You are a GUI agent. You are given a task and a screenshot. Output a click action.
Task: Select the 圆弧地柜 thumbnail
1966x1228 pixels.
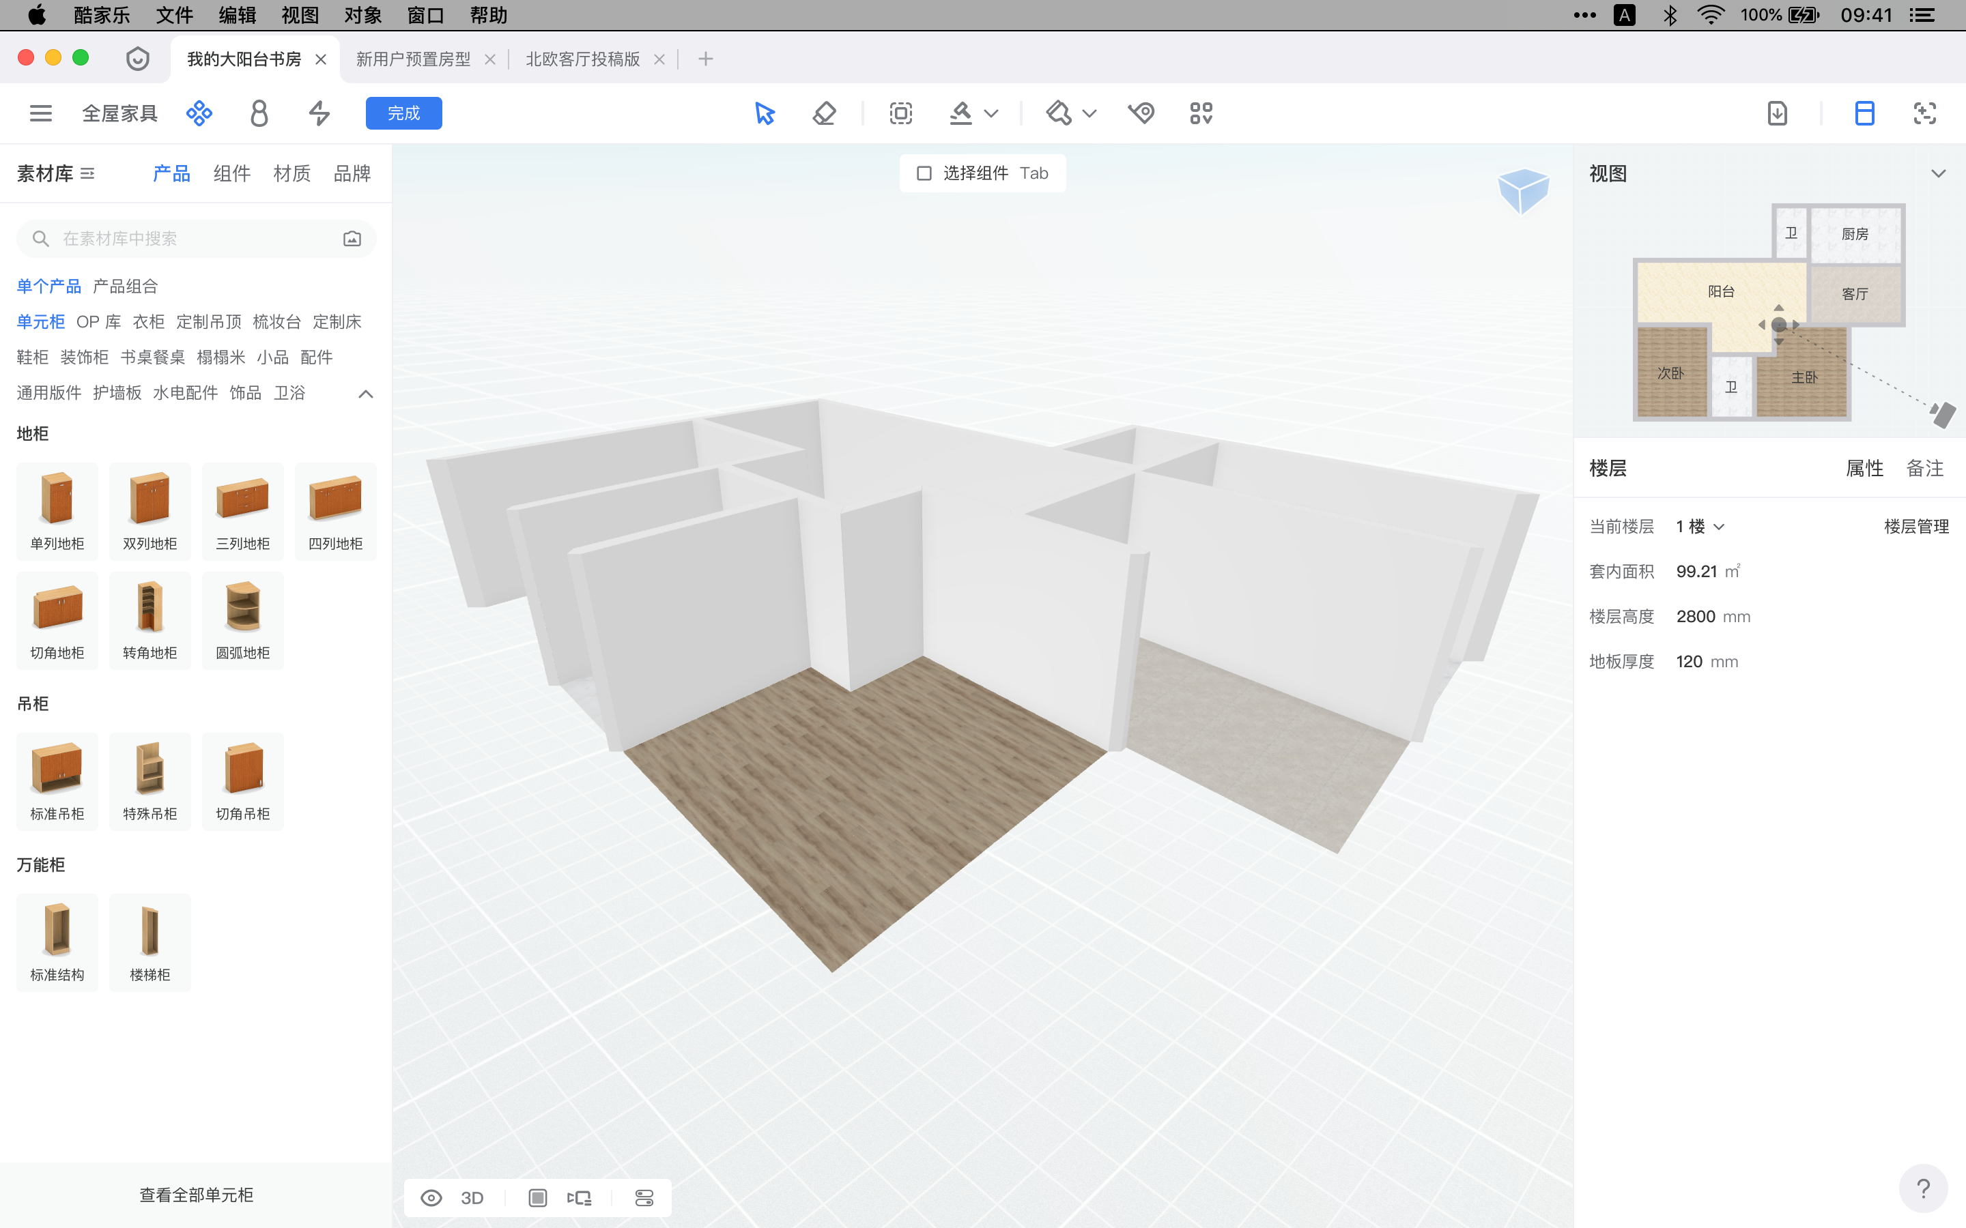[x=243, y=621]
